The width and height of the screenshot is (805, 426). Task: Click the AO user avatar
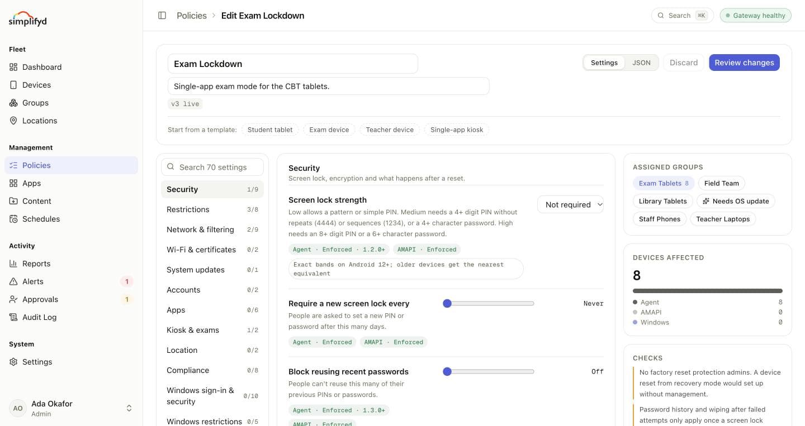(x=18, y=408)
